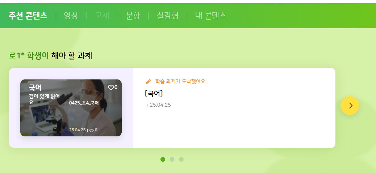The width and height of the screenshot is (376, 173).
Task: Click the 깊이 있게 읽어요 subtitle
Action: (x=44, y=99)
